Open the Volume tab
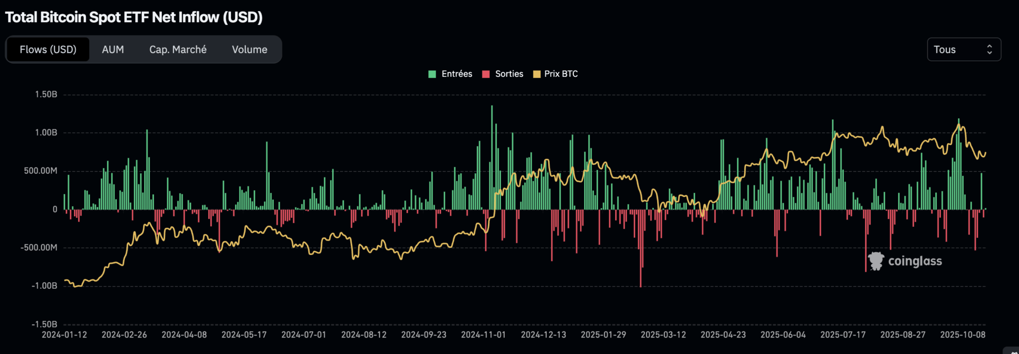This screenshot has width=1019, height=354. [249, 49]
